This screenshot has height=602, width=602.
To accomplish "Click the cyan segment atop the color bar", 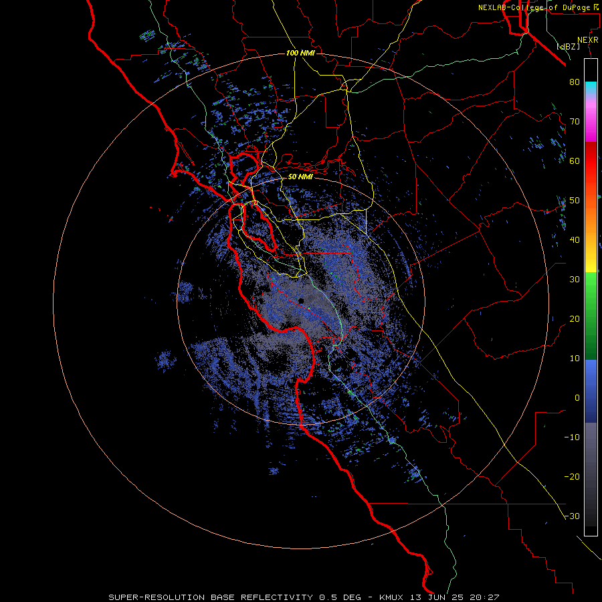I will (591, 87).
